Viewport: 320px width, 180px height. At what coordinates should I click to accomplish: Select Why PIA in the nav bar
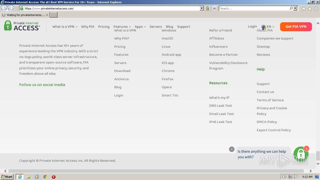[x=87, y=26]
